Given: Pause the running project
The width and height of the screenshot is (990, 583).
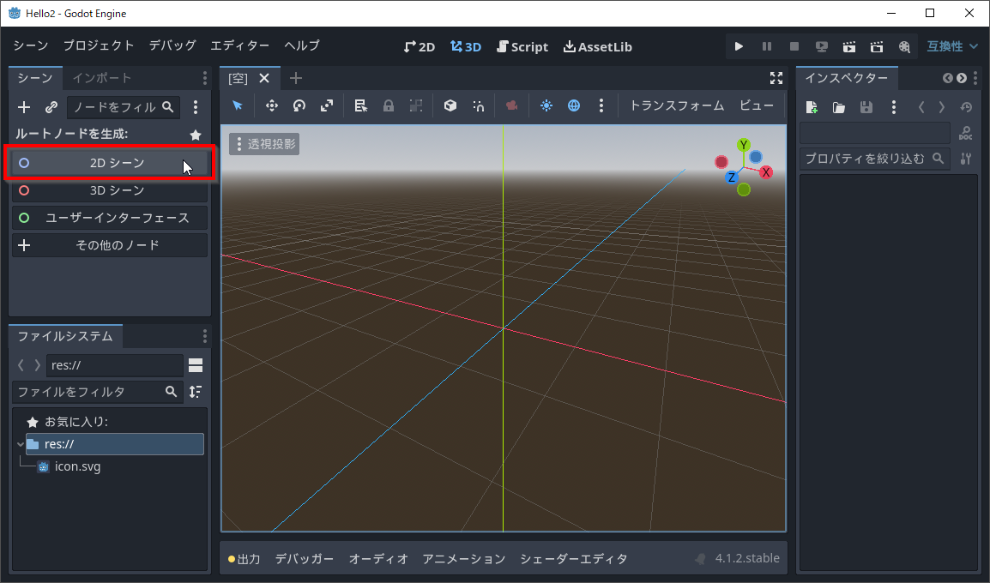Looking at the screenshot, I should pyautogui.click(x=766, y=46).
